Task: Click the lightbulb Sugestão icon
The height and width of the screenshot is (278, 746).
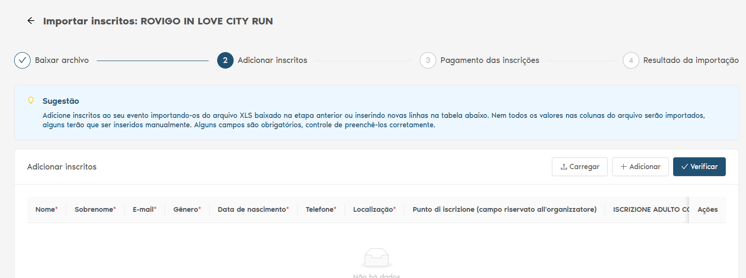Action: point(31,100)
